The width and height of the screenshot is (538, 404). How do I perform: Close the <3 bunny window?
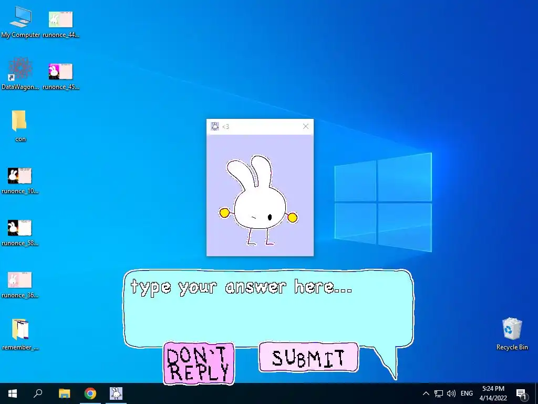tap(306, 126)
